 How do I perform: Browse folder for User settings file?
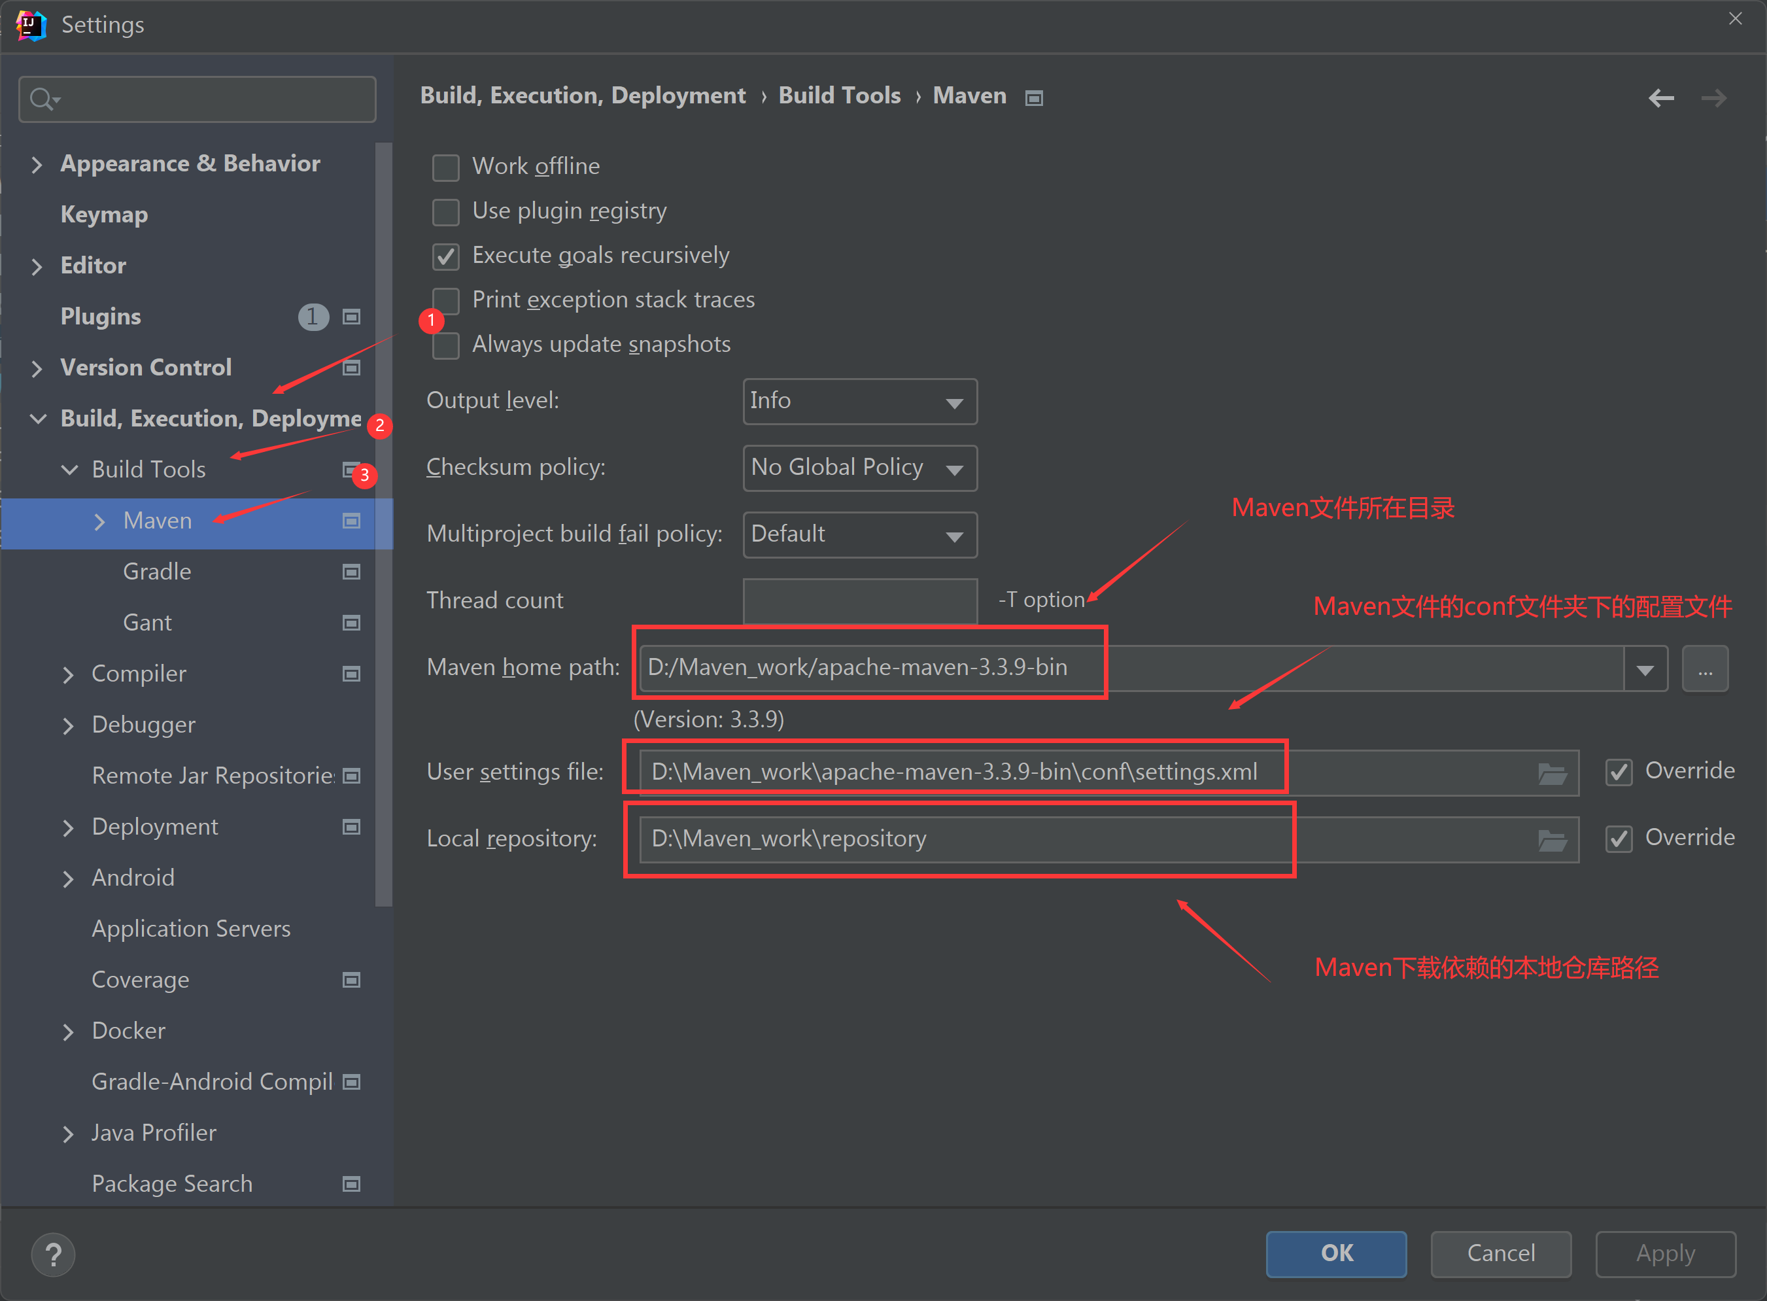pyautogui.click(x=1551, y=773)
